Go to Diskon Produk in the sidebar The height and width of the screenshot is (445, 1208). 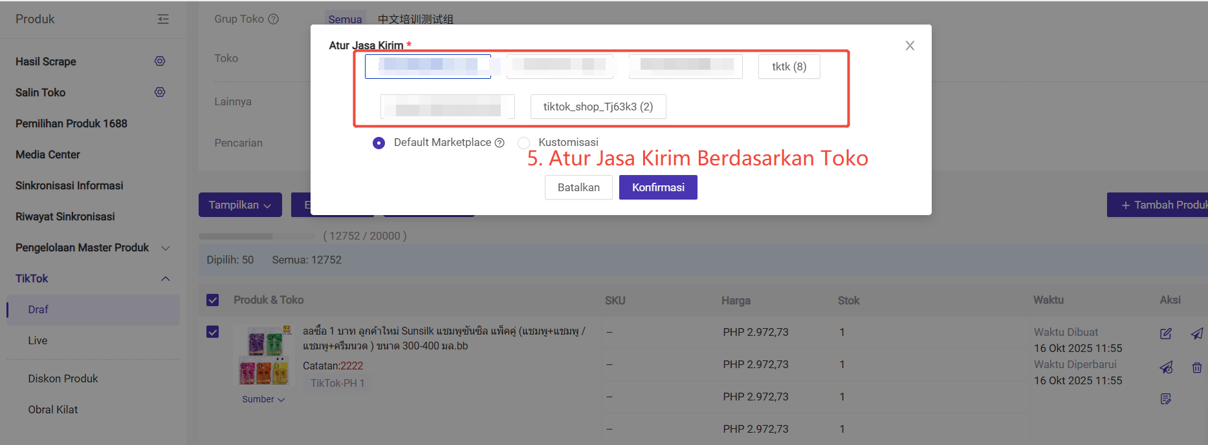63,378
